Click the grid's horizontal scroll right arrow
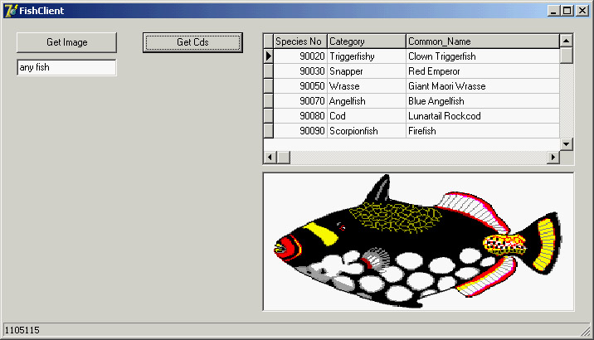 553,158
